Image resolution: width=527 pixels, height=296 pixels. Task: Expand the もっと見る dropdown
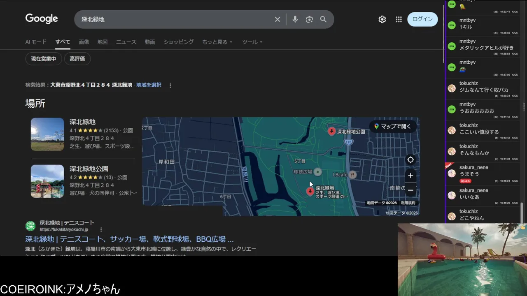coord(217,42)
